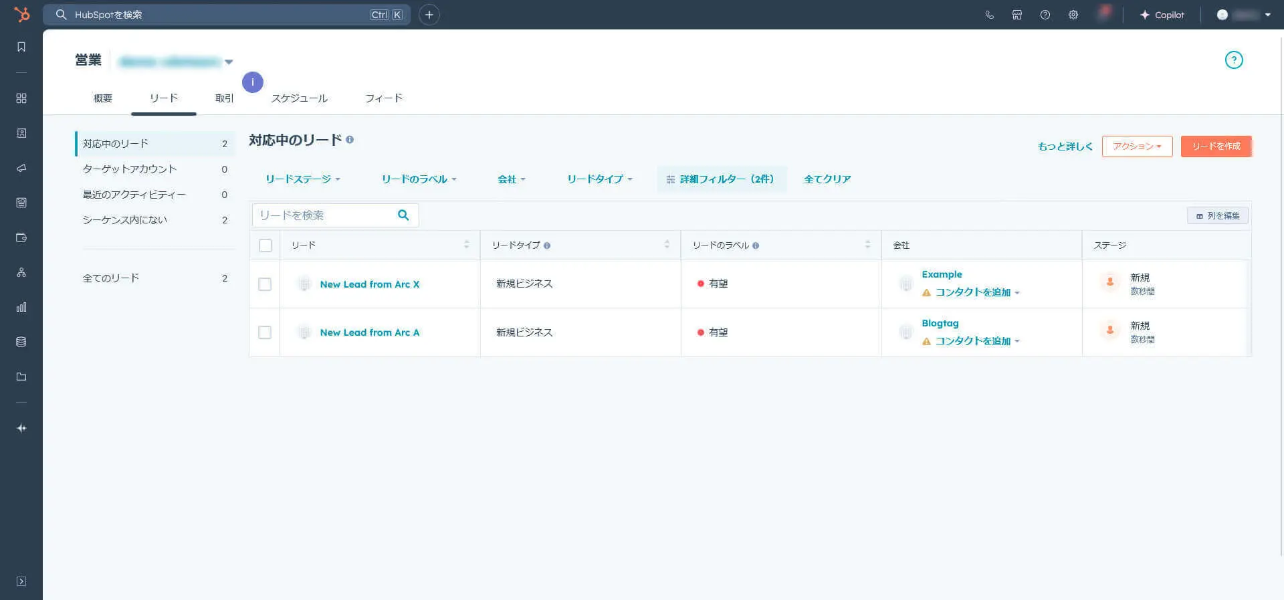
Task: Expand the リードのラベル filter dropdown
Action: (x=419, y=179)
